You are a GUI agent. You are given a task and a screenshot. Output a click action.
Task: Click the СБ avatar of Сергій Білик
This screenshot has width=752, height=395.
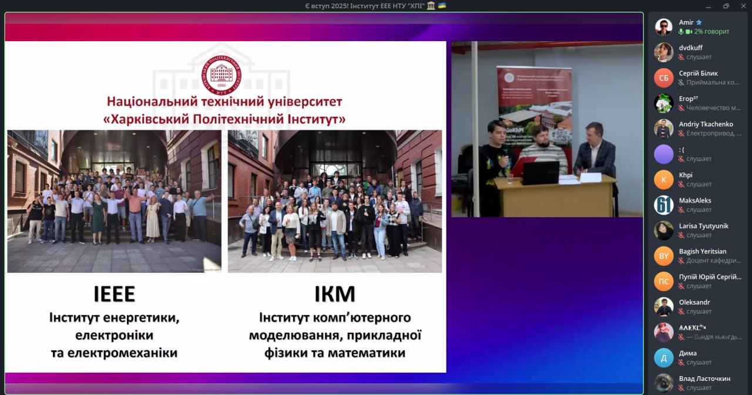point(664,78)
